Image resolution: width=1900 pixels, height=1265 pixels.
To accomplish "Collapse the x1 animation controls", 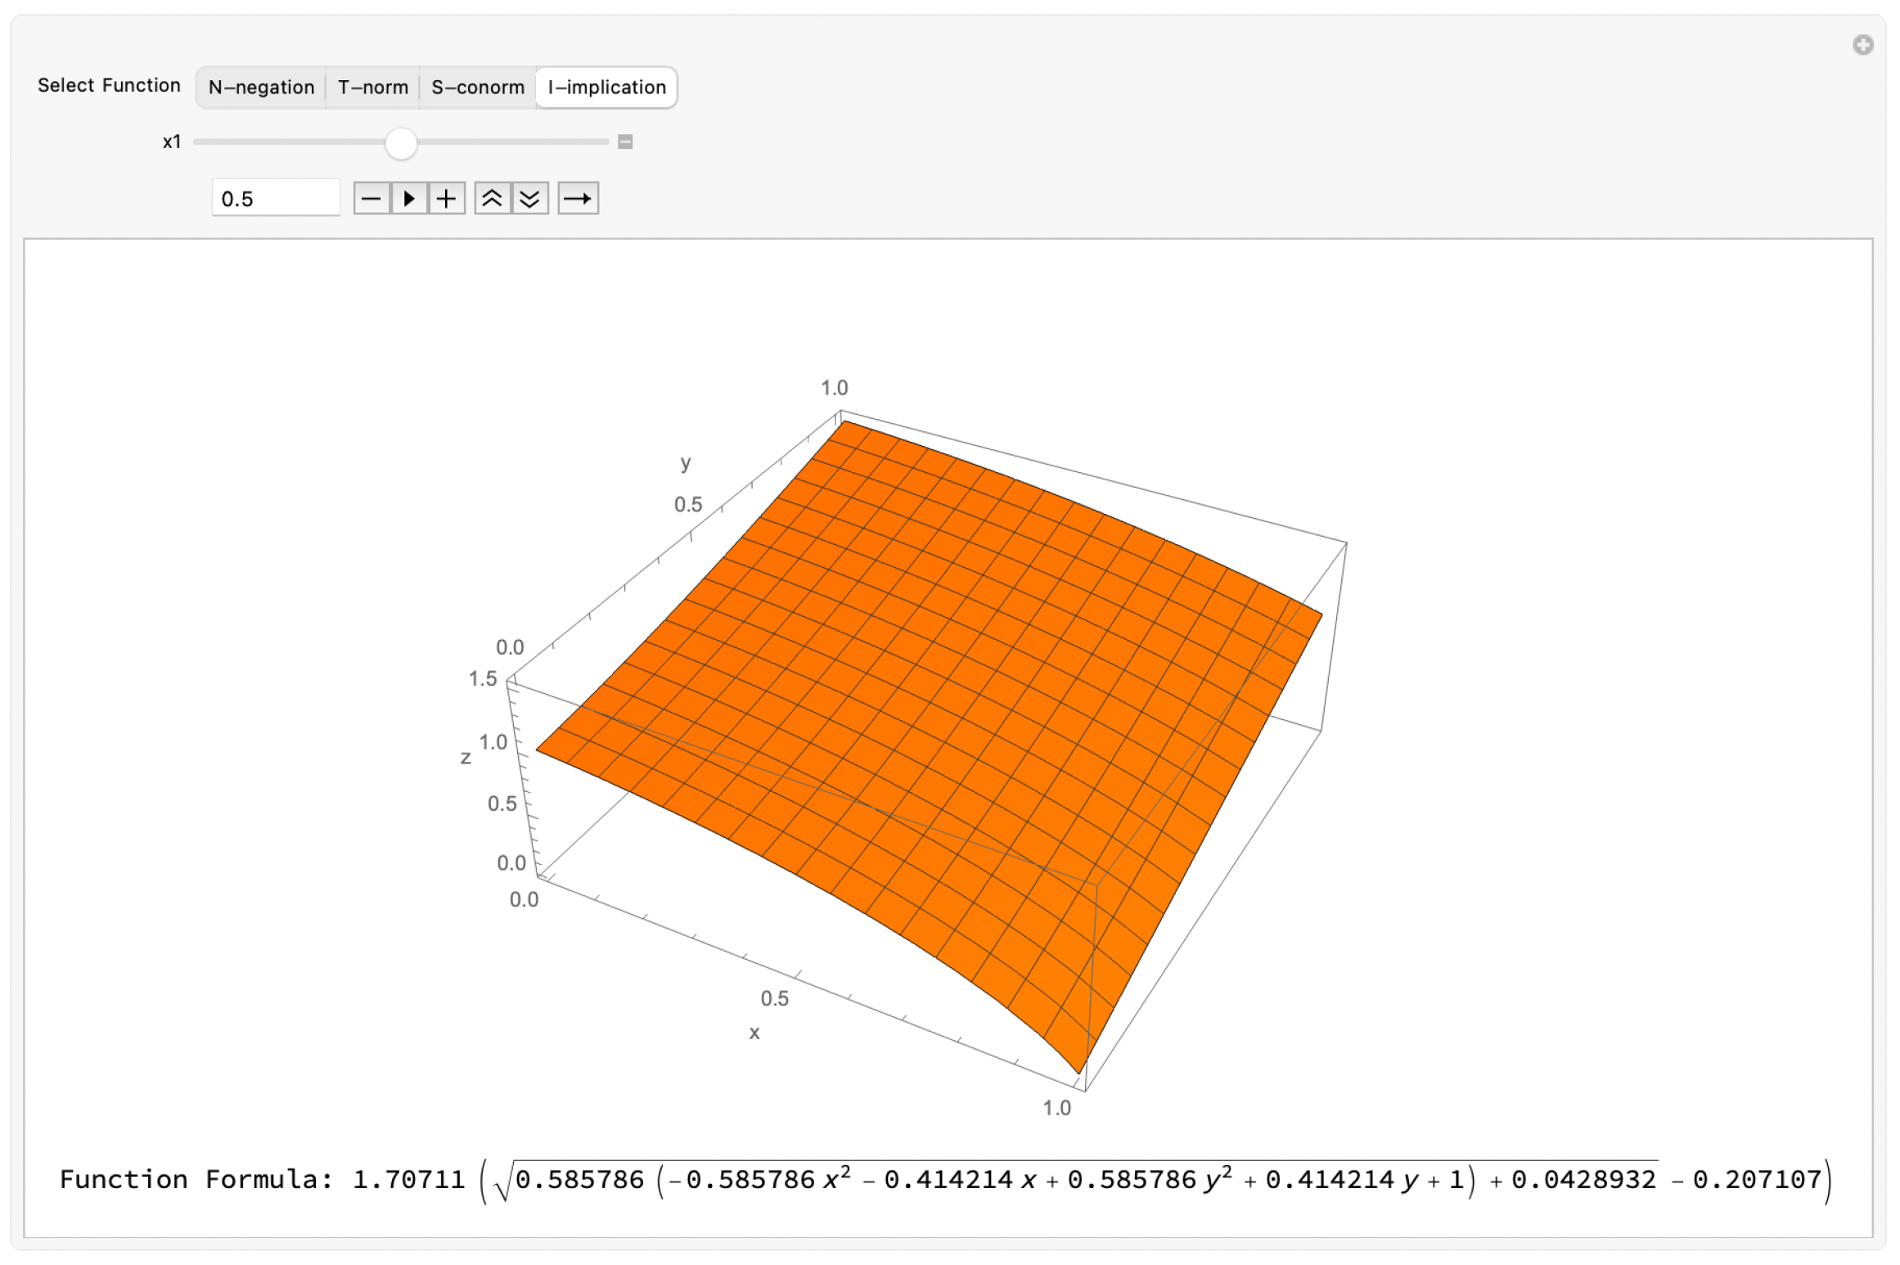I will click(625, 142).
